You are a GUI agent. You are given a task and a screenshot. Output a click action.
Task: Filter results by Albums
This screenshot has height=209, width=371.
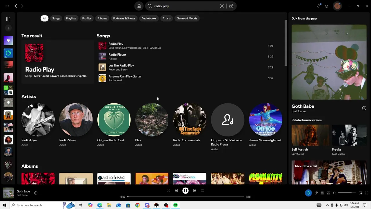click(x=102, y=19)
